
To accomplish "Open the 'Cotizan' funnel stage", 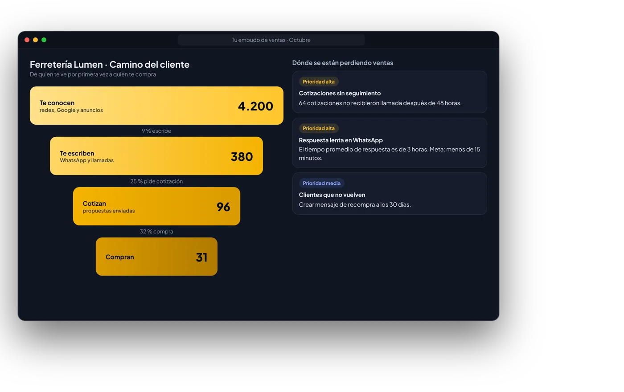I will [x=156, y=206].
